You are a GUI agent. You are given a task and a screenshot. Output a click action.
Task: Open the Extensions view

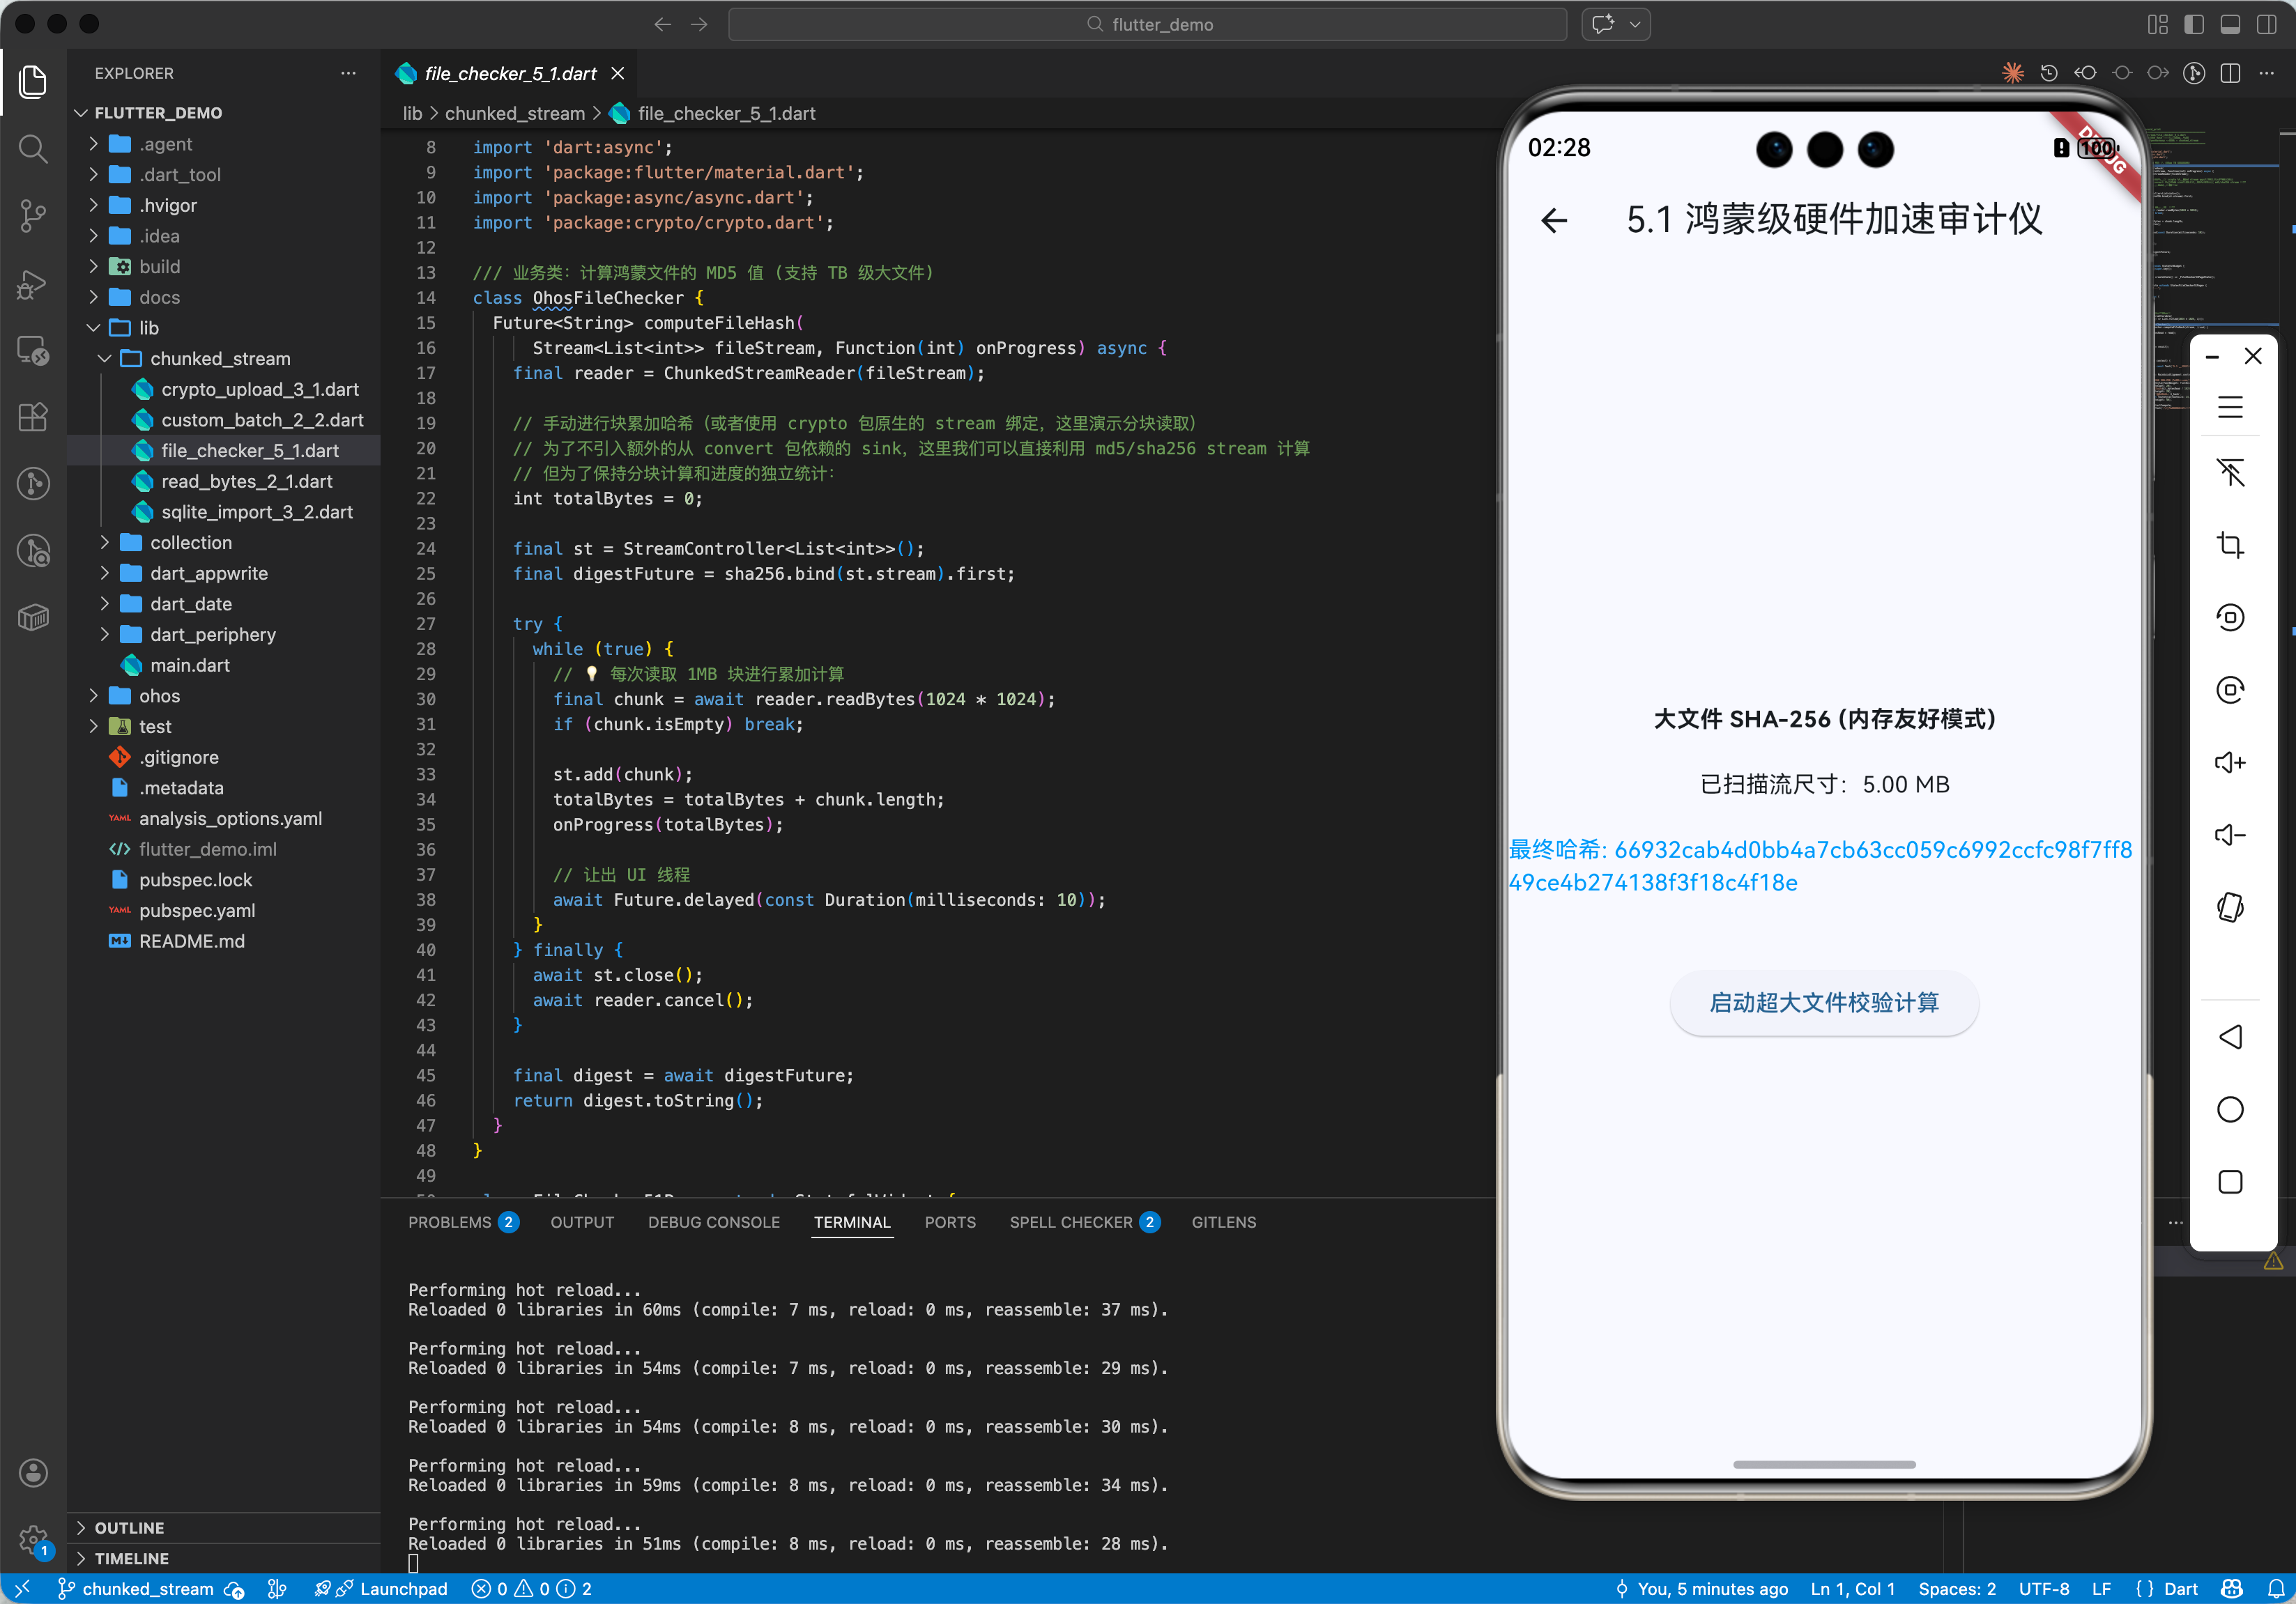tap(33, 417)
